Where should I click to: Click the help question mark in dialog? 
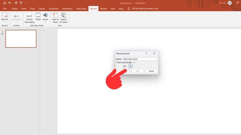146,53
